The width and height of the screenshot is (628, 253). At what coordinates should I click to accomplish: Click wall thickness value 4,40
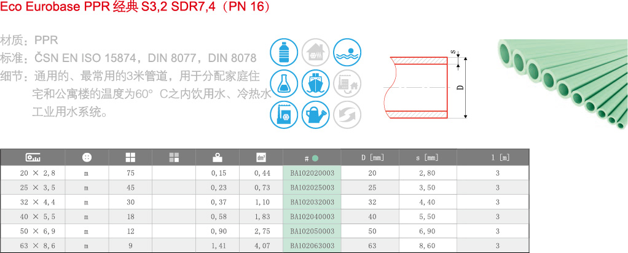[x=427, y=203]
